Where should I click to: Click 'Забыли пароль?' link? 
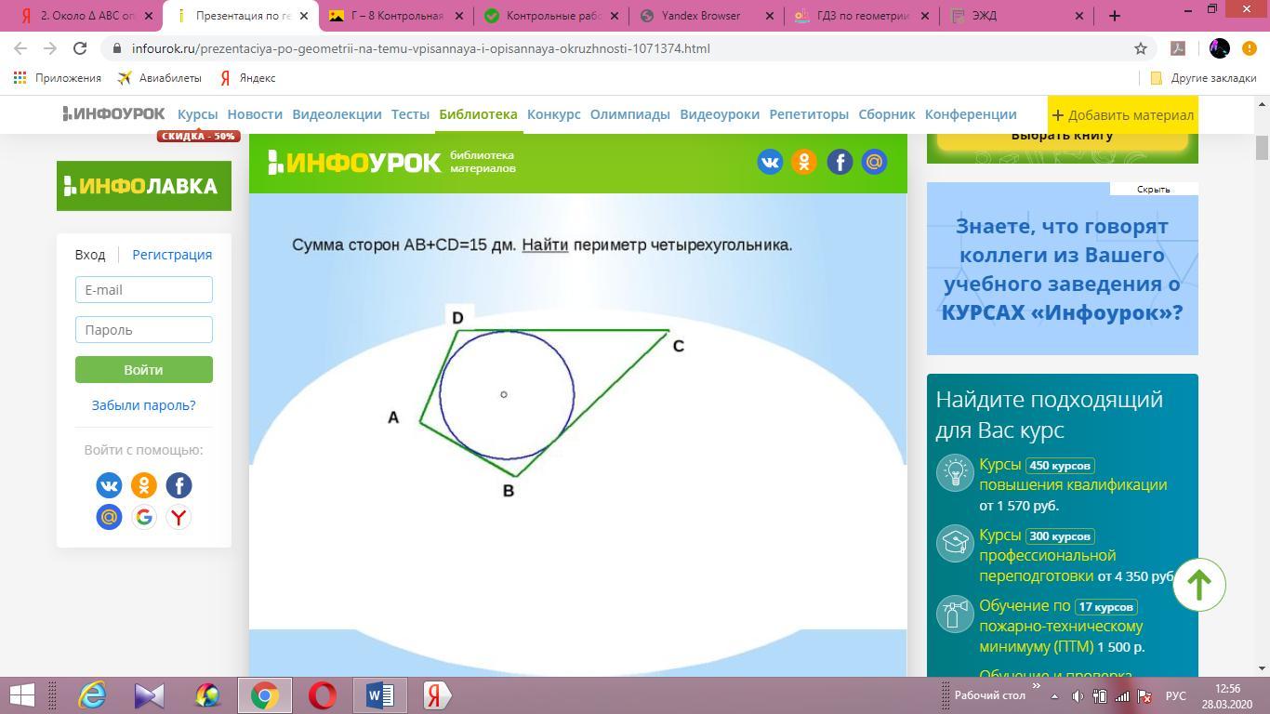143,405
